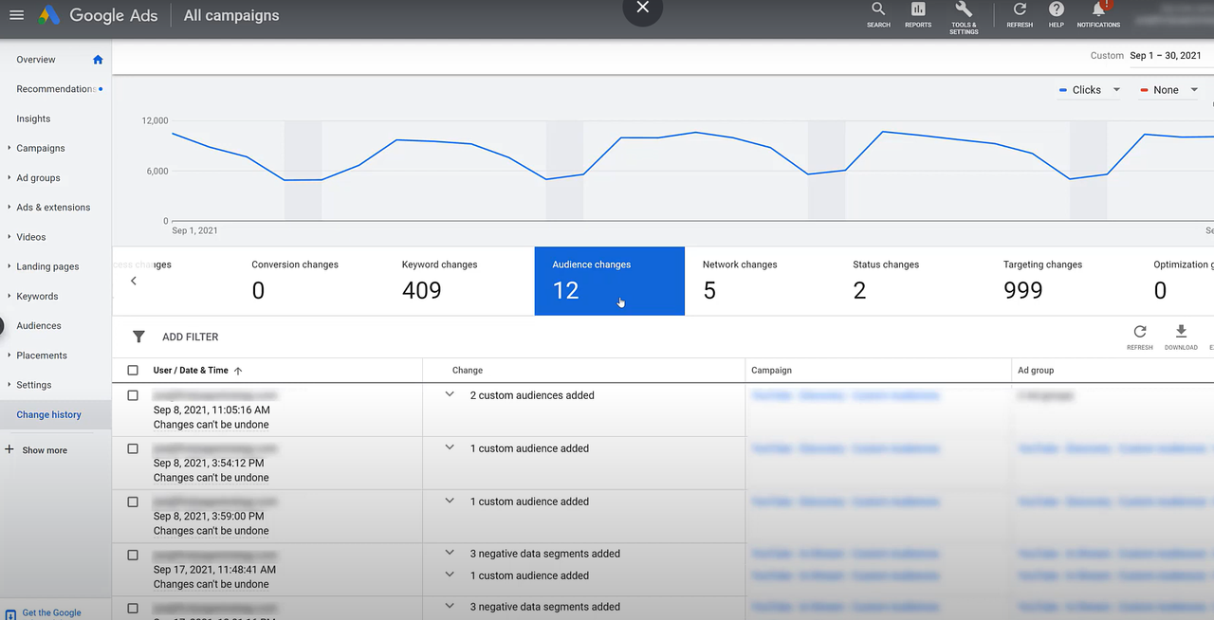
Task: Check the row for Sep 17, 11:48:41 AM
Action: tap(133, 555)
